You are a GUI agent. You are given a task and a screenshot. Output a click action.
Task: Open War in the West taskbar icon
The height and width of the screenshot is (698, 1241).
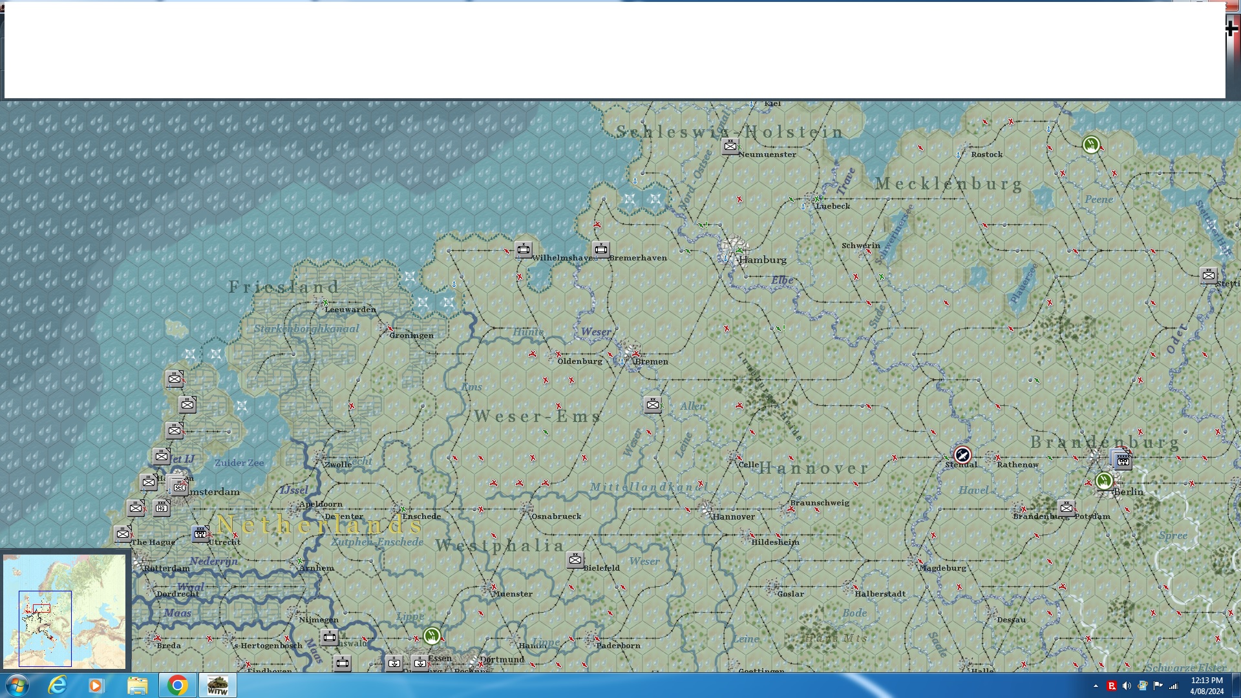coord(217,685)
